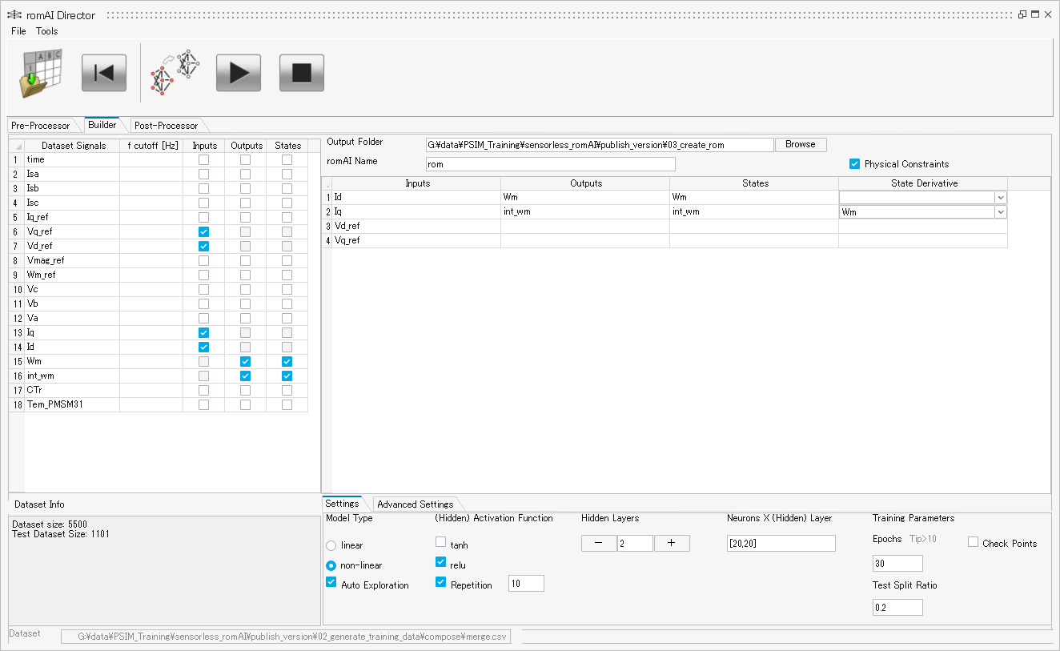
Task: Open the Advanced Settings tab
Action: [x=415, y=504]
